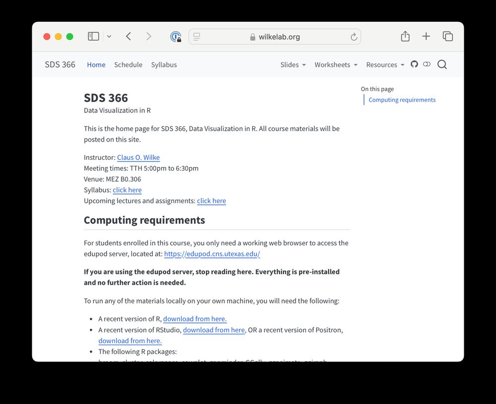
Task: Toggle dark mode switch in navbar
Action: [x=427, y=64]
